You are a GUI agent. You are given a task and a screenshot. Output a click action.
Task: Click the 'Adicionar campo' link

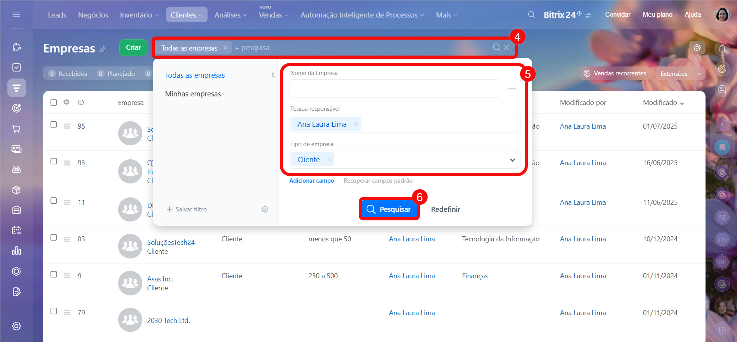pos(312,181)
